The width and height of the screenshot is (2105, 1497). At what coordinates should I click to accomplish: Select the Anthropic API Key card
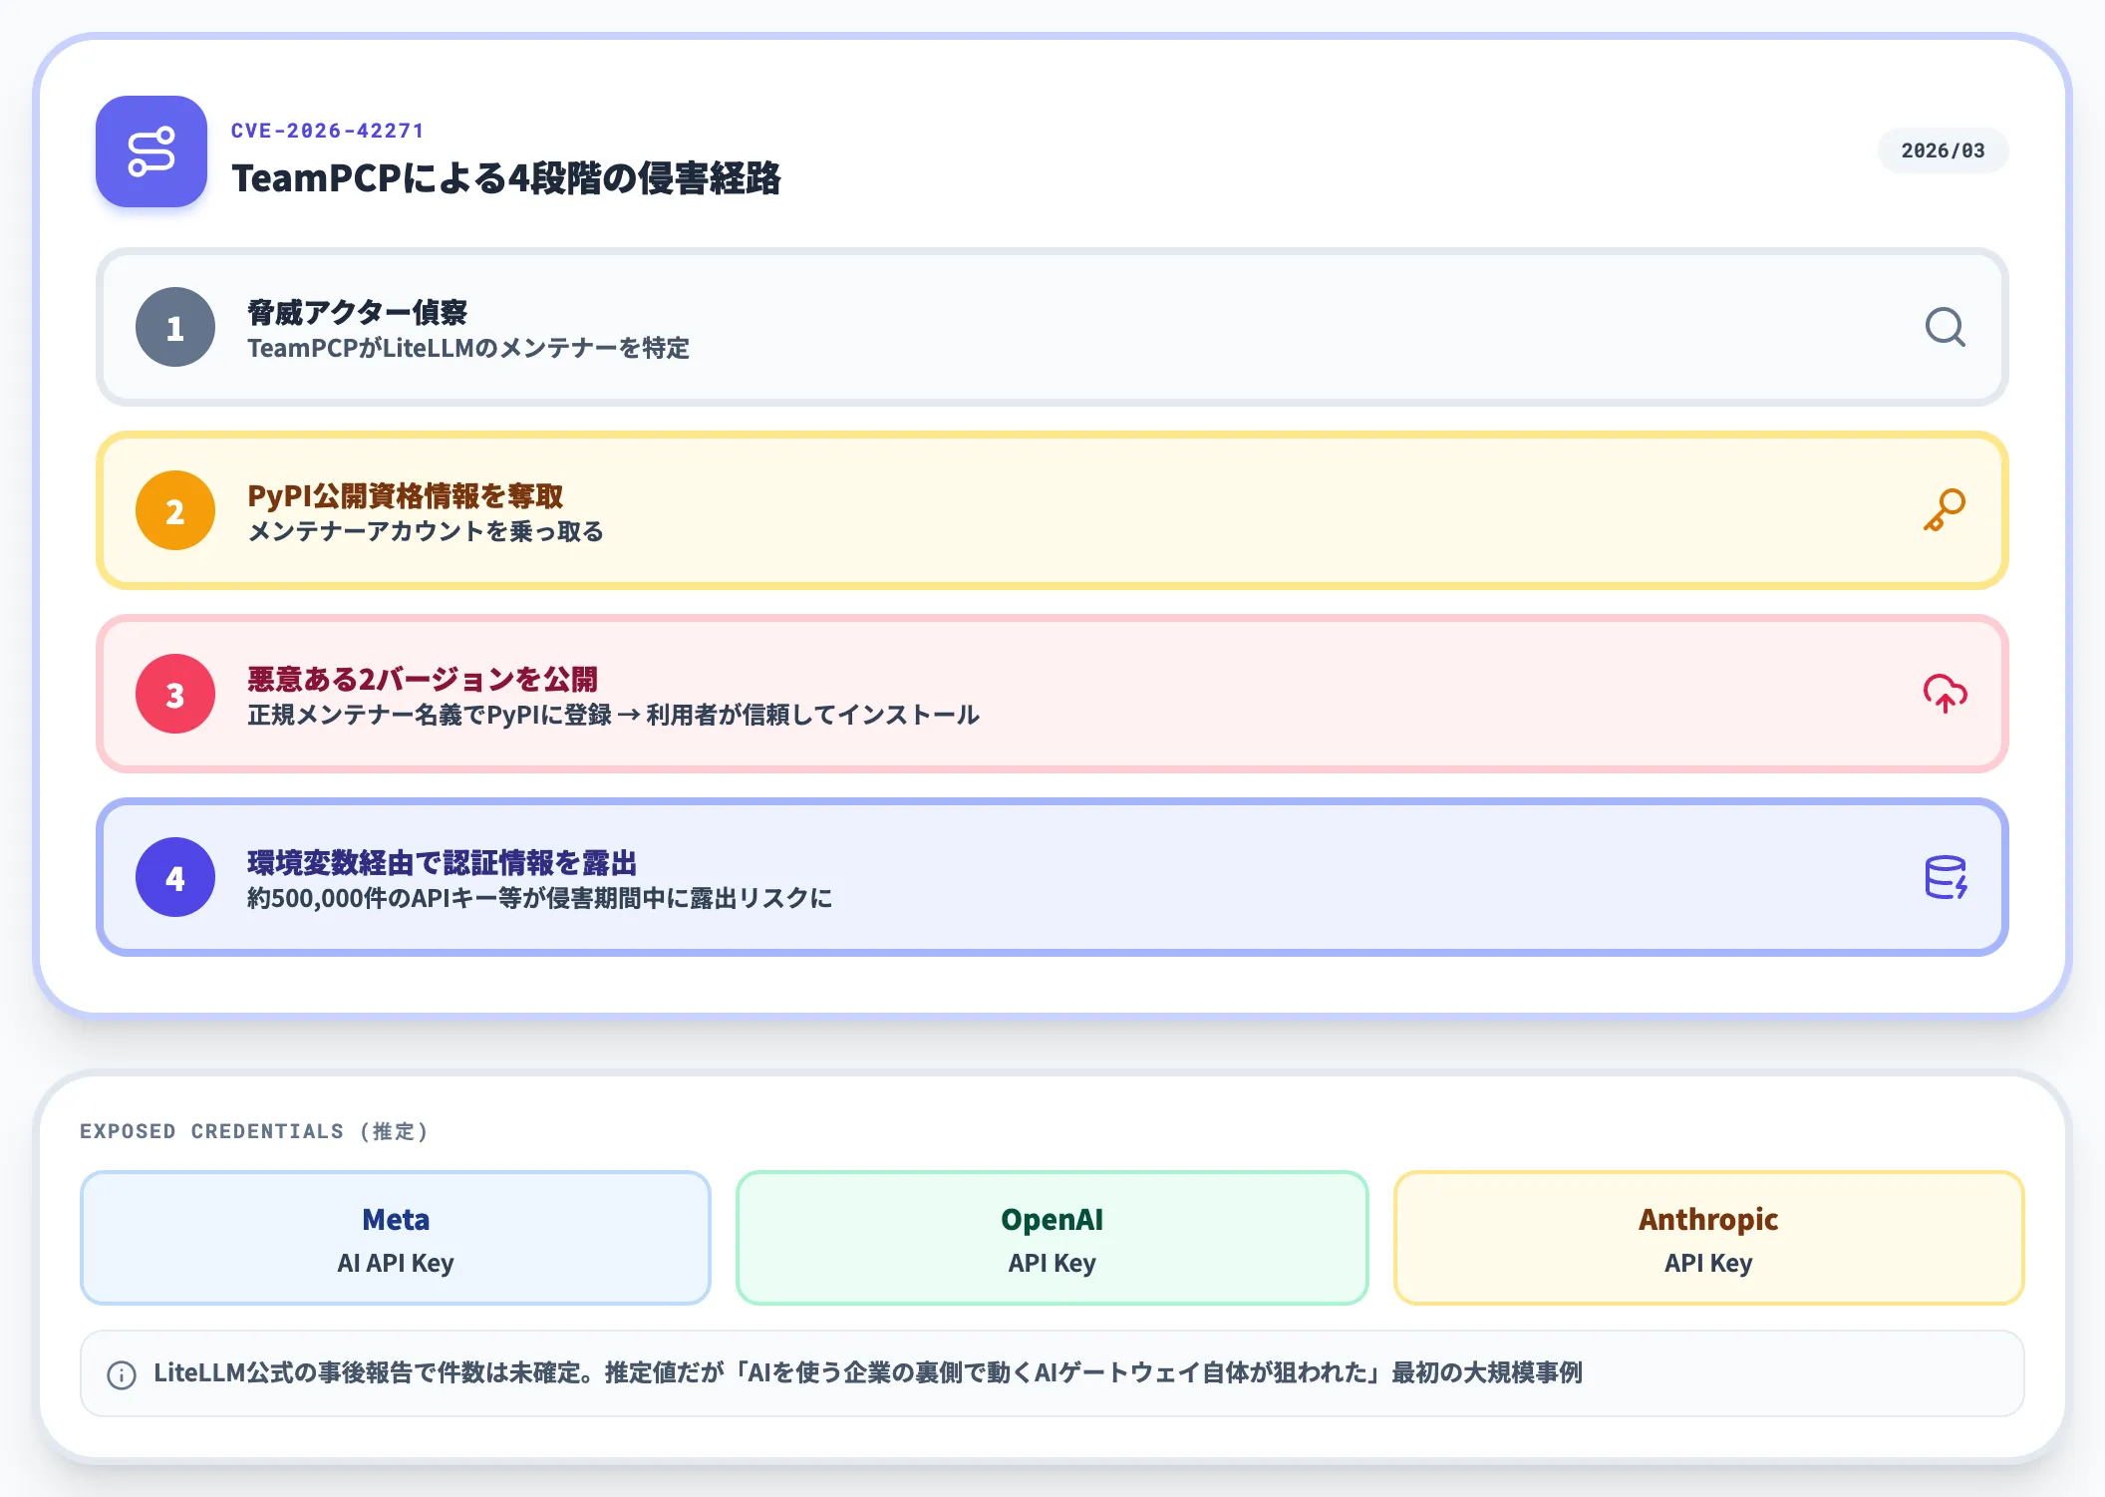tap(1708, 1238)
